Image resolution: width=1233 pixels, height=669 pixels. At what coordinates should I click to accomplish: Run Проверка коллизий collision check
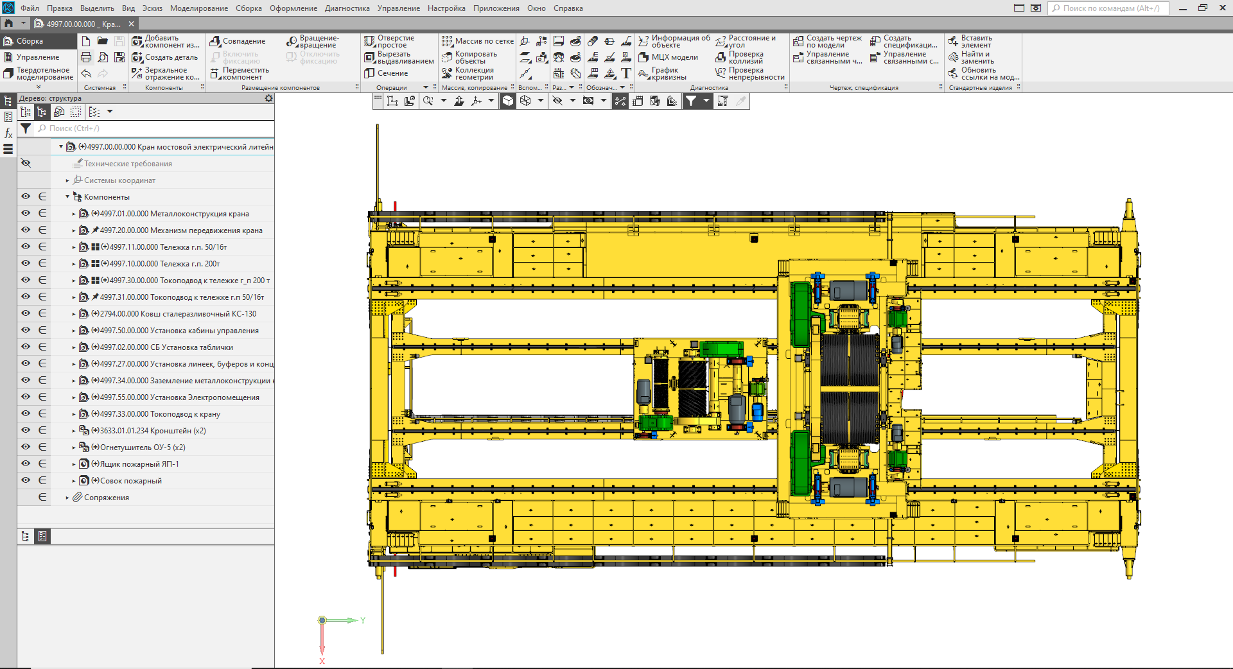721,58
